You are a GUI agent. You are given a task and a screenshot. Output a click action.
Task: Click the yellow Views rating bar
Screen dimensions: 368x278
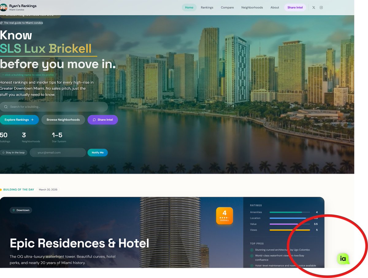[290, 230]
